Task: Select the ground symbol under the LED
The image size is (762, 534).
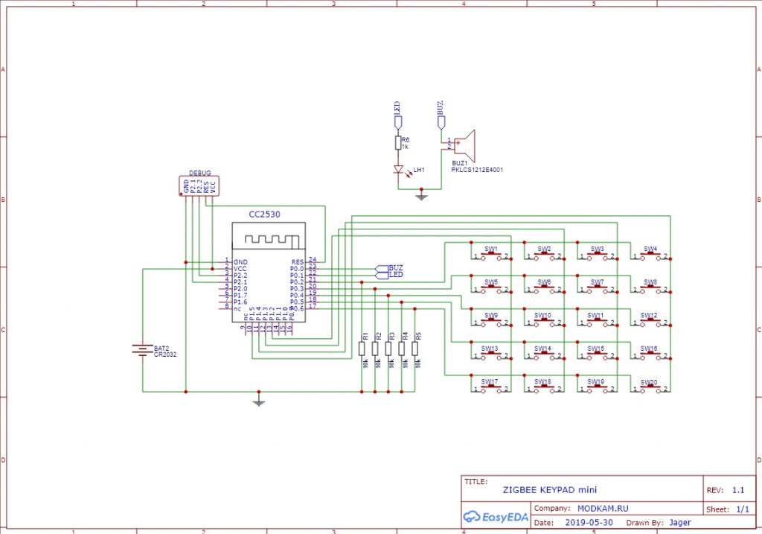Action: (421, 197)
